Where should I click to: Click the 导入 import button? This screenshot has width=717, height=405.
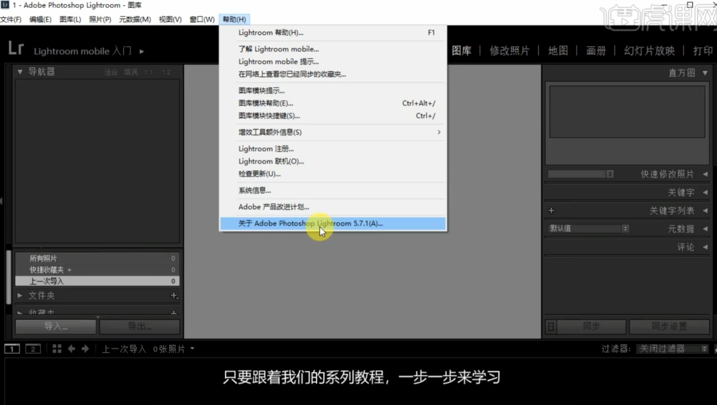56,327
